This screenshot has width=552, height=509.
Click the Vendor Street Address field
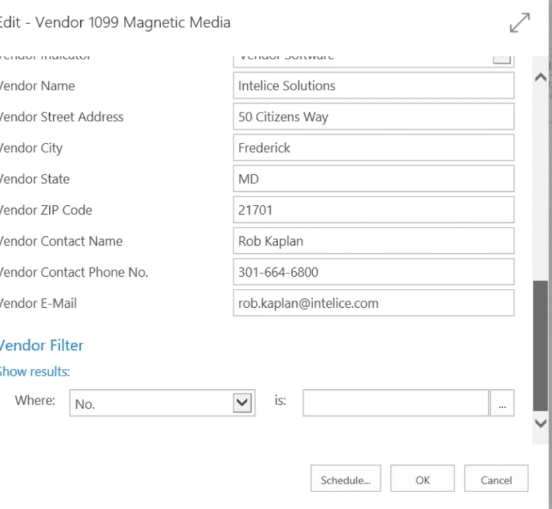(x=374, y=116)
